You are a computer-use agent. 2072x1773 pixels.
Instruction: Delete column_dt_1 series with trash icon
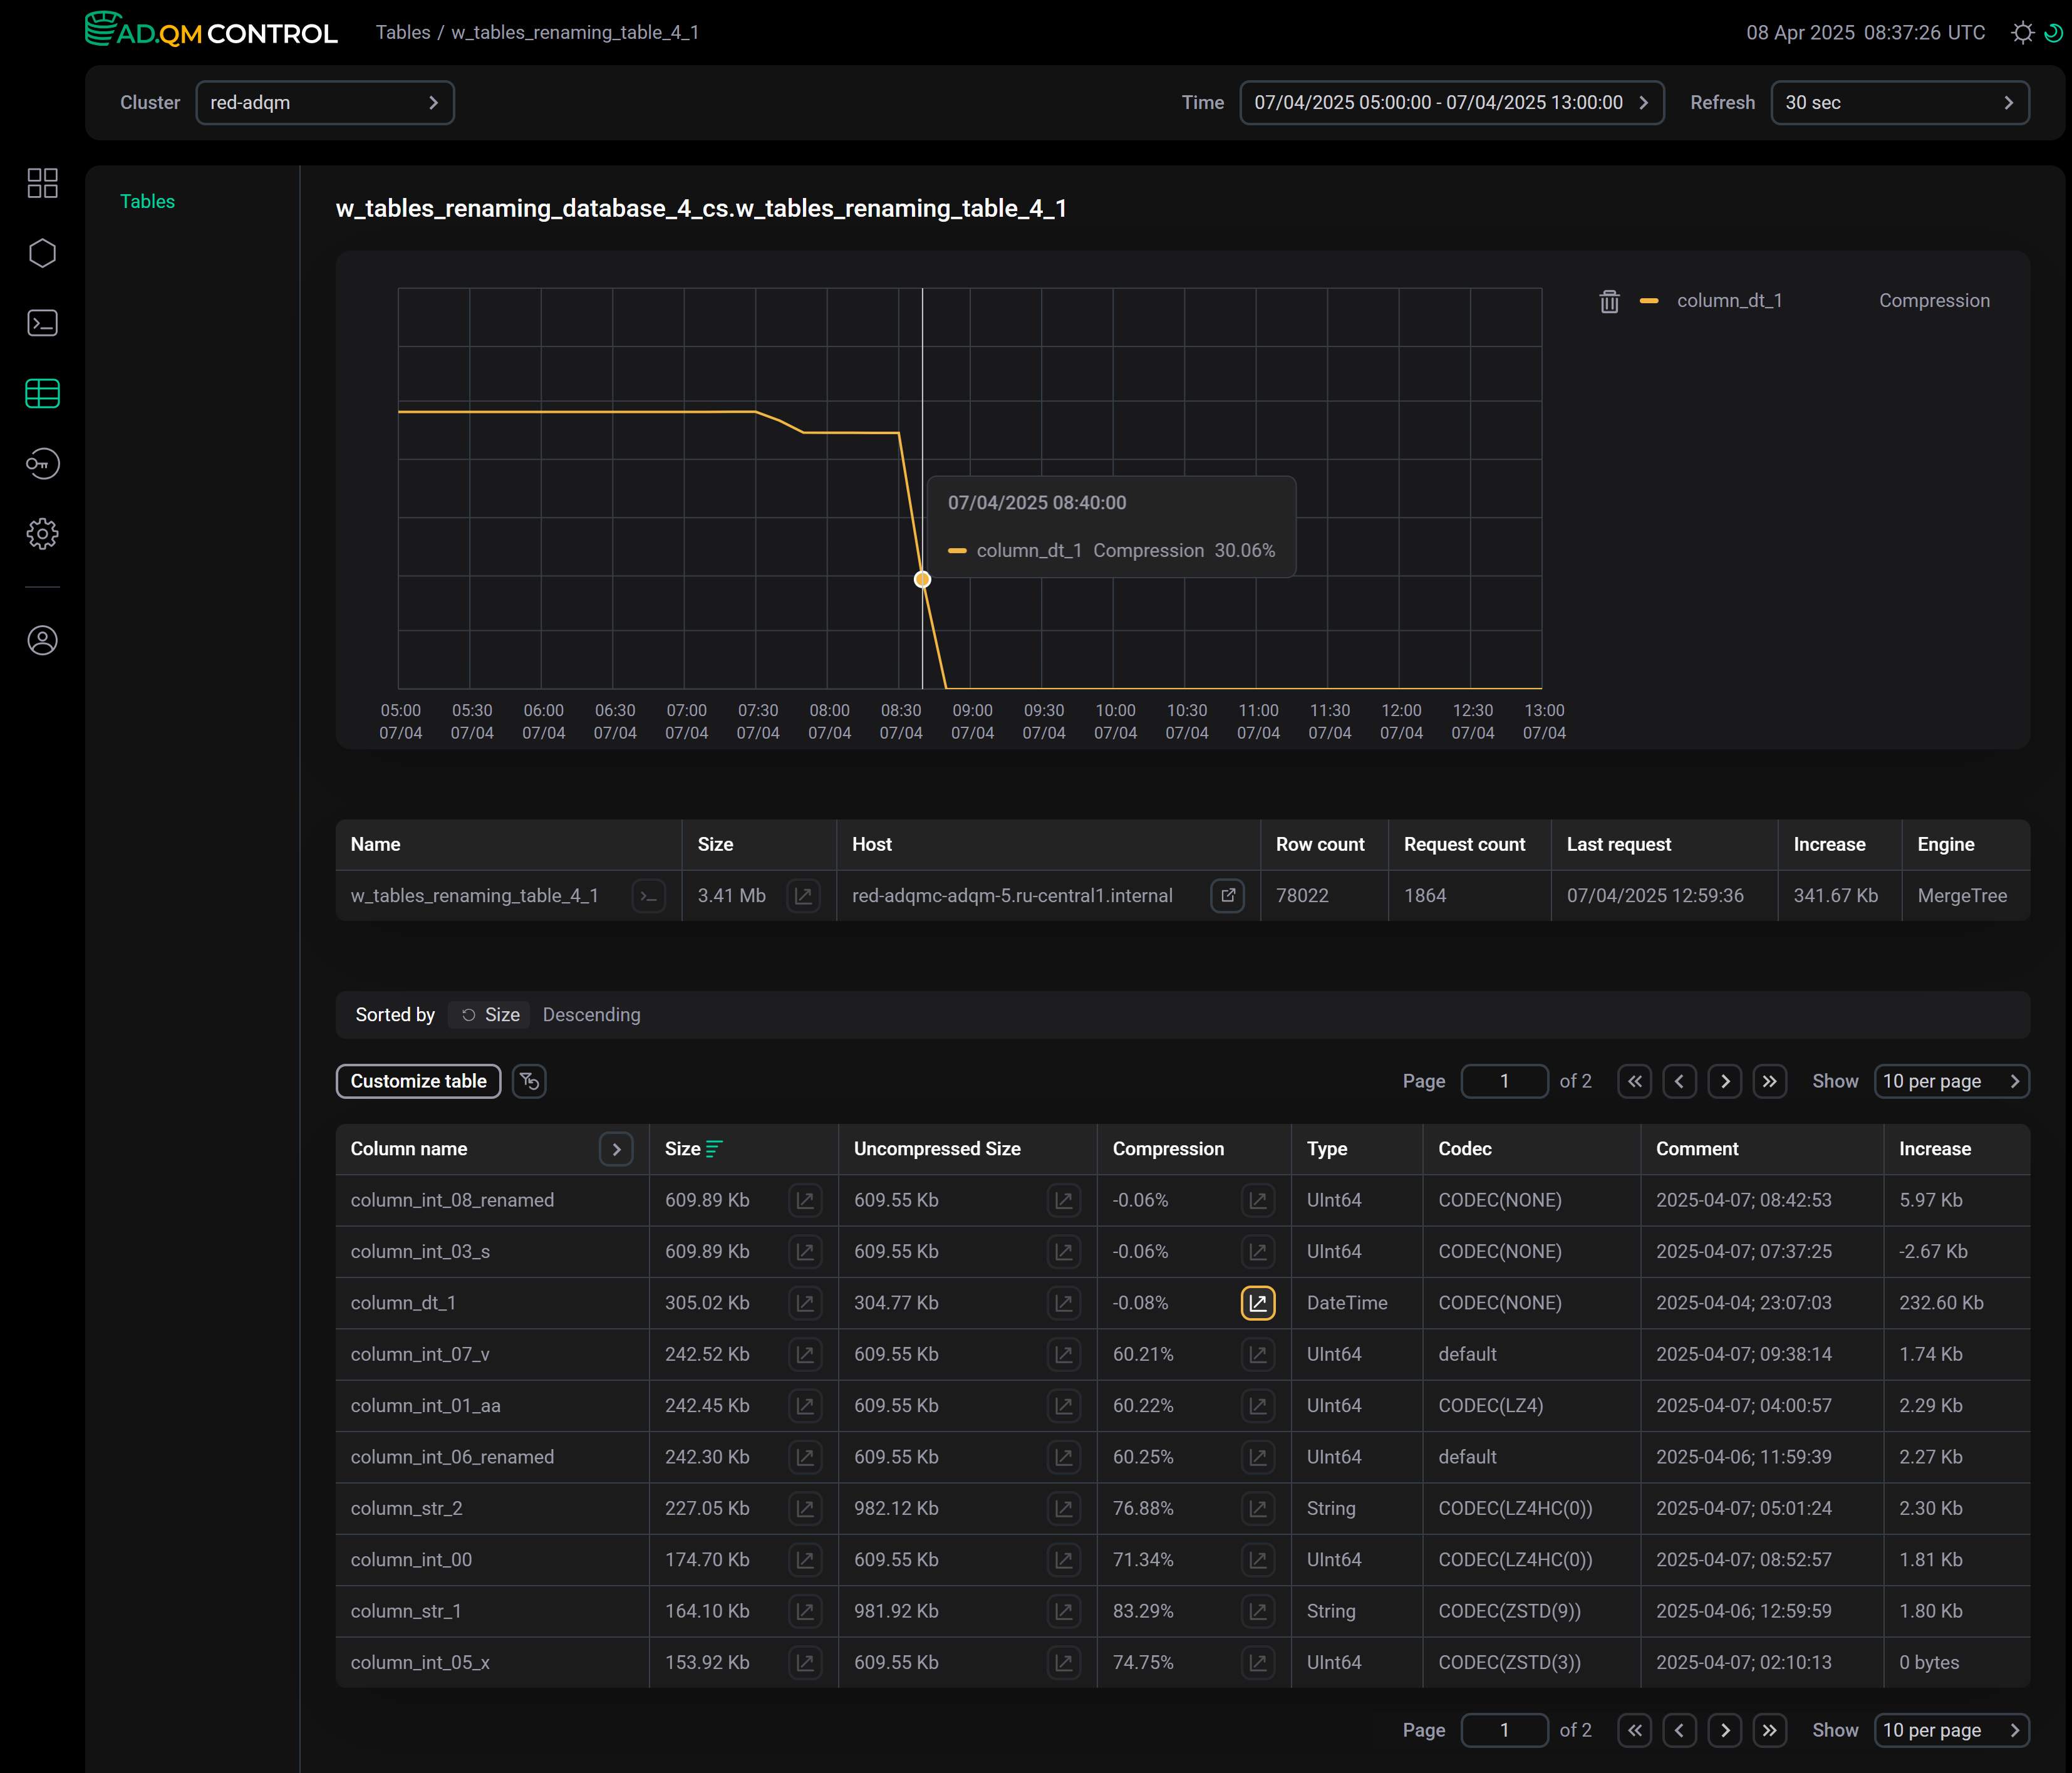(1609, 301)
